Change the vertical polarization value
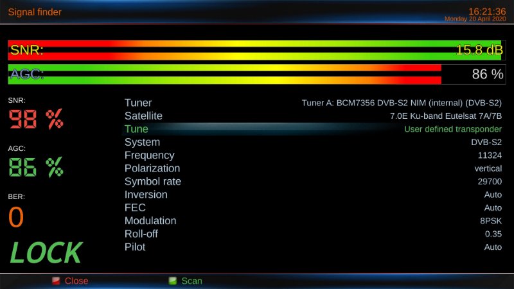Viewport: 514px width, 289px height. click(x=488, y=168)
